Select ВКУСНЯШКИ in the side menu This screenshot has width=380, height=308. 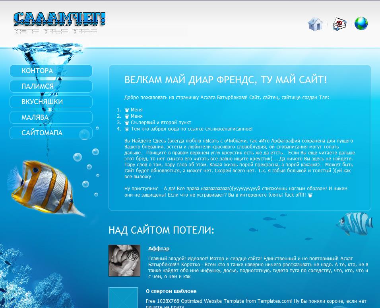[x=51, y=102]
